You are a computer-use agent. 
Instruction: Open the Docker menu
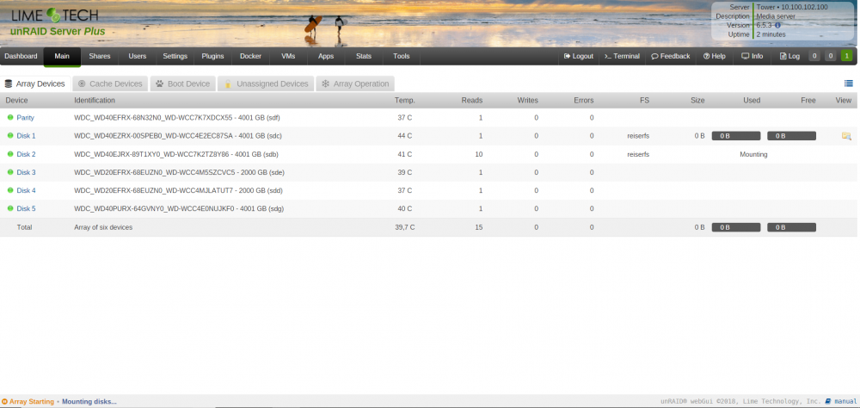tap(250, 56)
